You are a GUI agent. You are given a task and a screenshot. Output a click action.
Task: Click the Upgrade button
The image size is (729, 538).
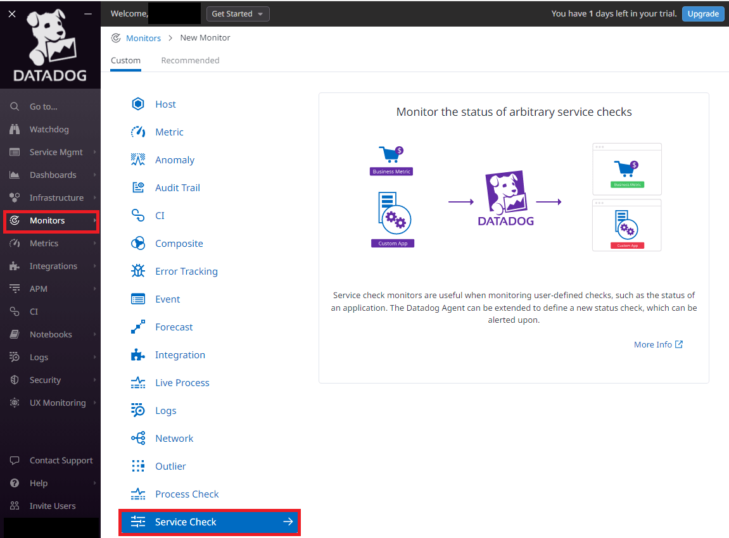coord(703,14)
